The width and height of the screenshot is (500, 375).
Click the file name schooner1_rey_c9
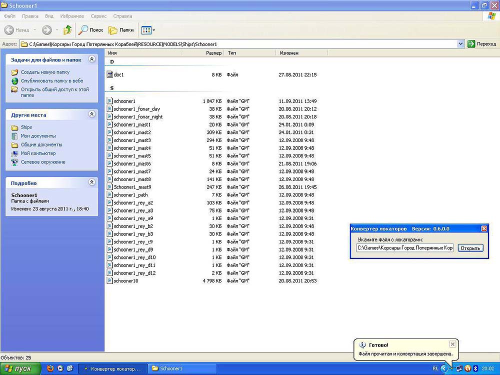pos(133,241)
